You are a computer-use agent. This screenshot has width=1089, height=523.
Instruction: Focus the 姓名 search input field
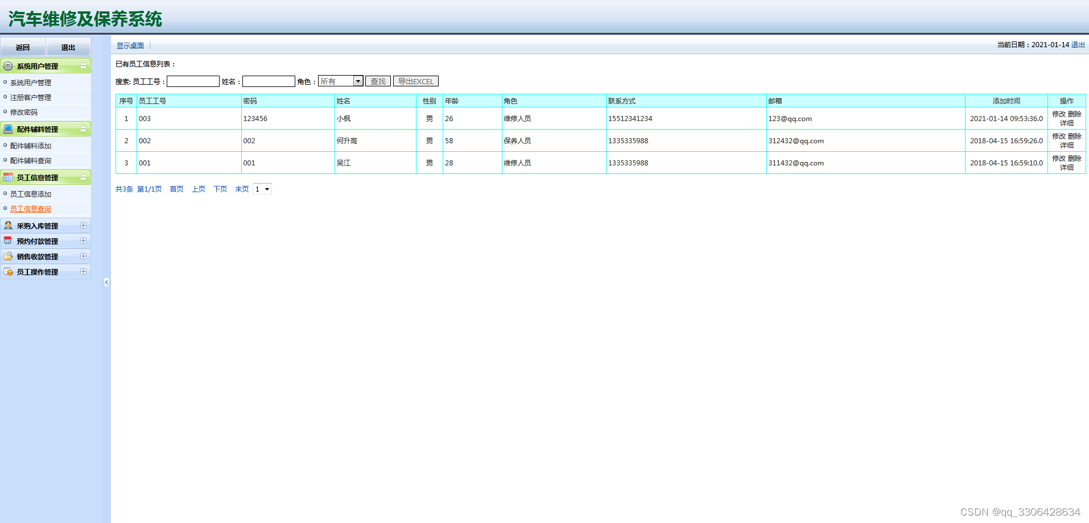point(269,81)
